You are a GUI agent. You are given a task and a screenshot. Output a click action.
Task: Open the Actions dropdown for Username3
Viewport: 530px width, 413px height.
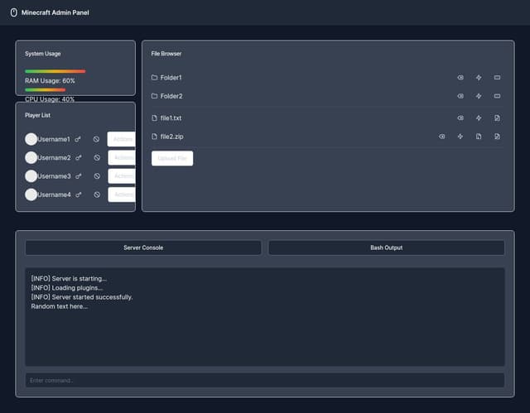pyautogui.click(x=122, y=176)
